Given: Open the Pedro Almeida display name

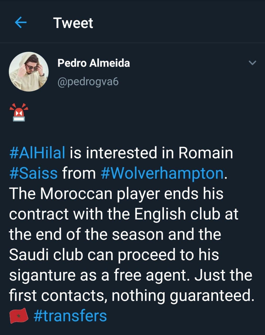Looking at the screenshot, I should click(93, 63).
